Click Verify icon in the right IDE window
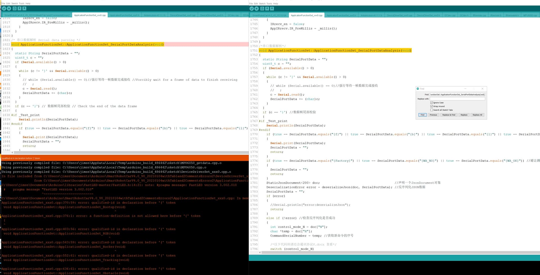Screen dimensions: 540x275 click(252, 9)
